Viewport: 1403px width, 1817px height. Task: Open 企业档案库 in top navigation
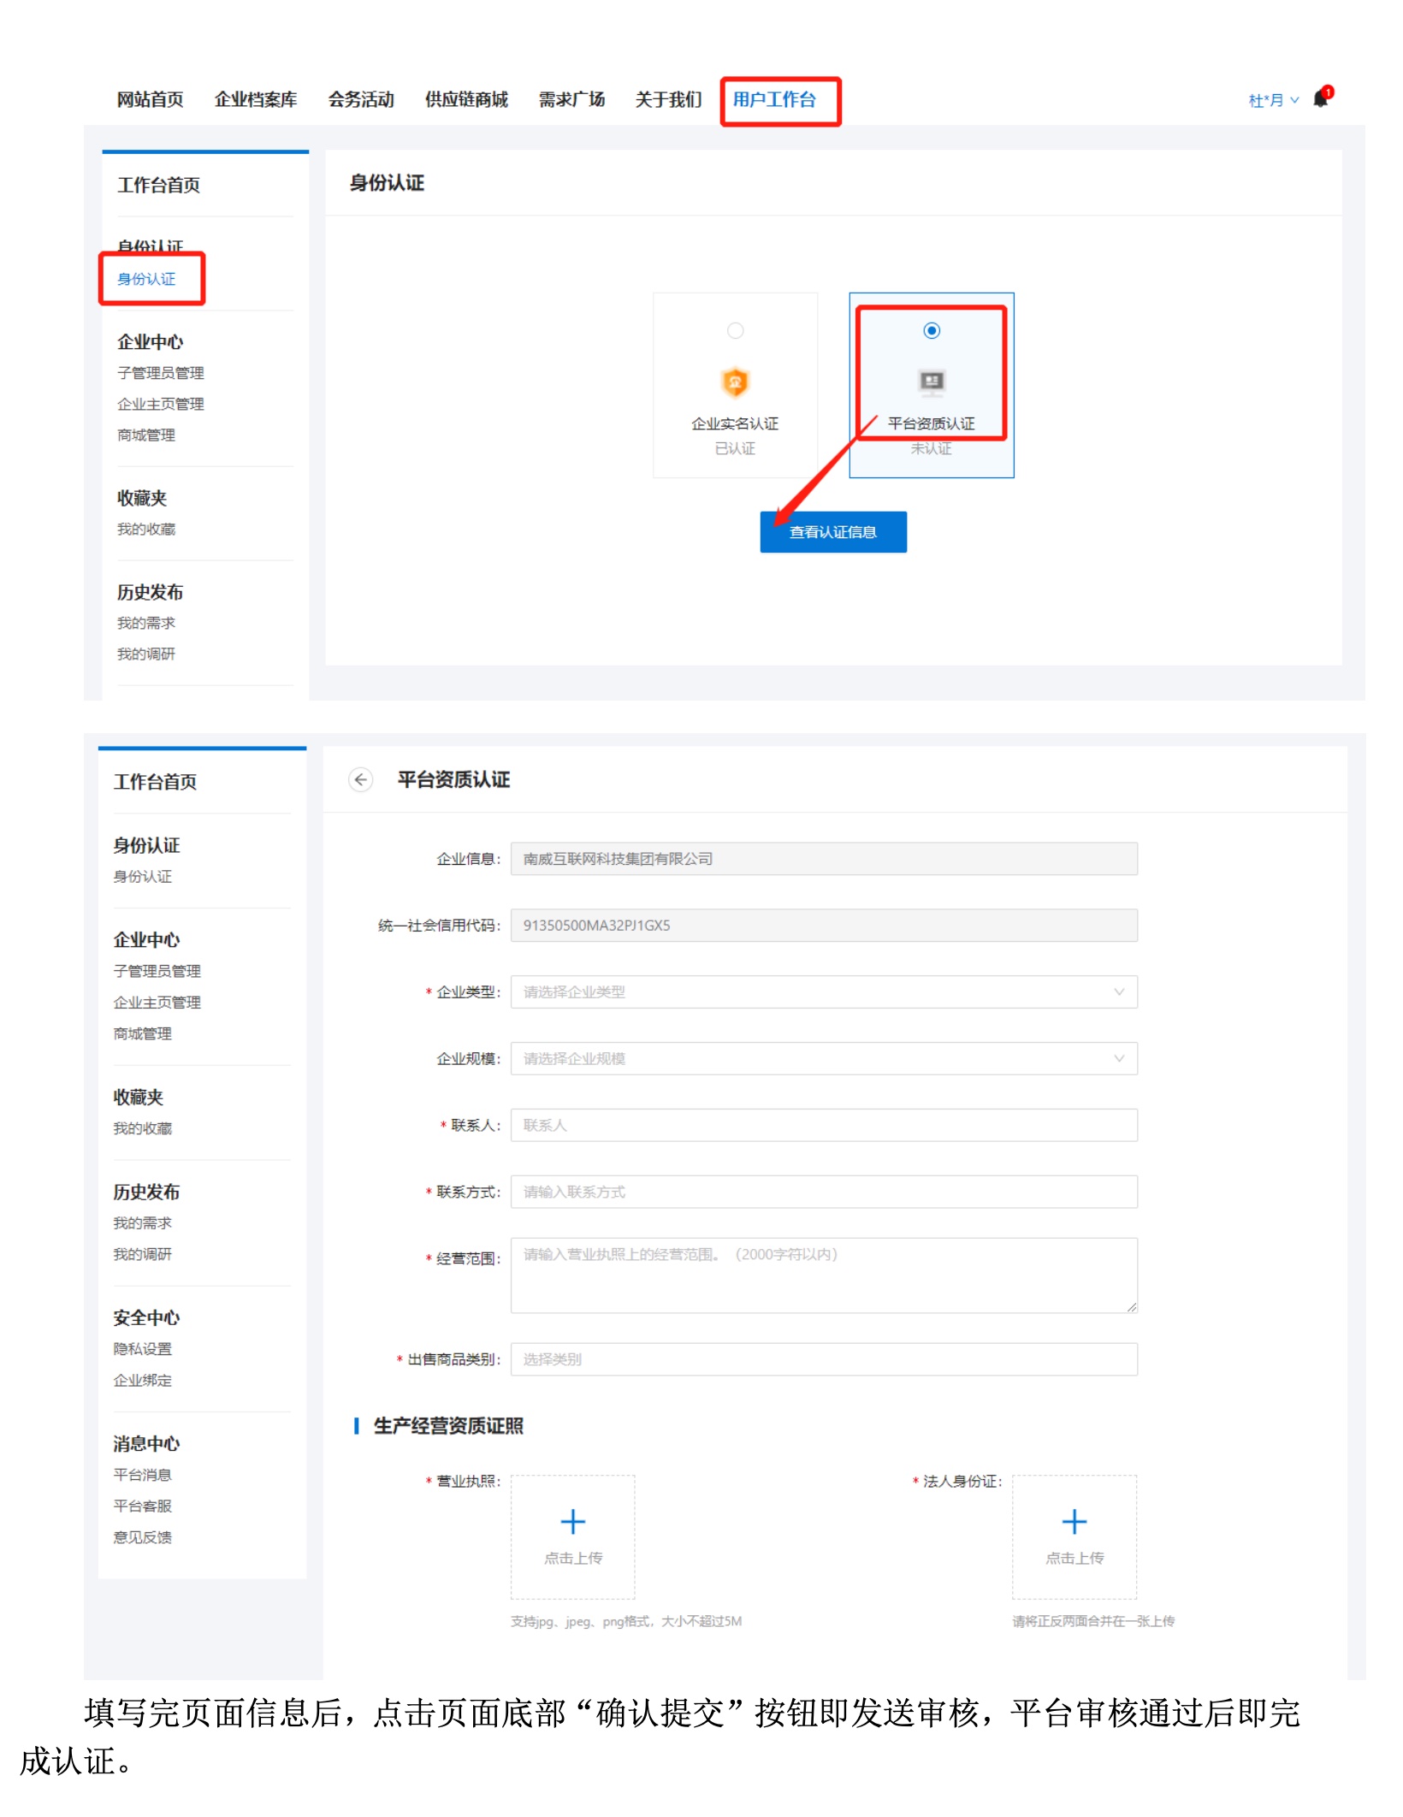tap(256, 99)
